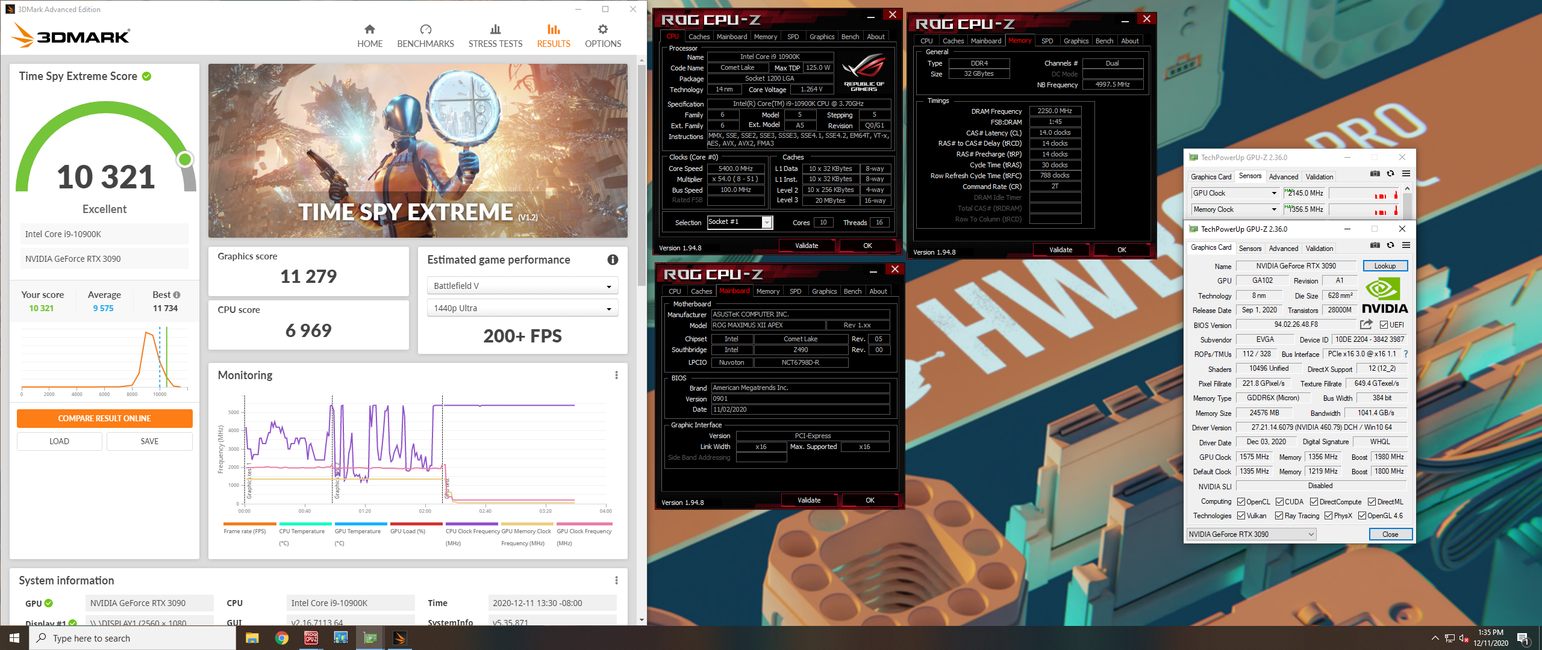Click the GPU Clock sensor history graph
The height and width of the screenshot is (650, 1542).
click(x=1365, y=193)
